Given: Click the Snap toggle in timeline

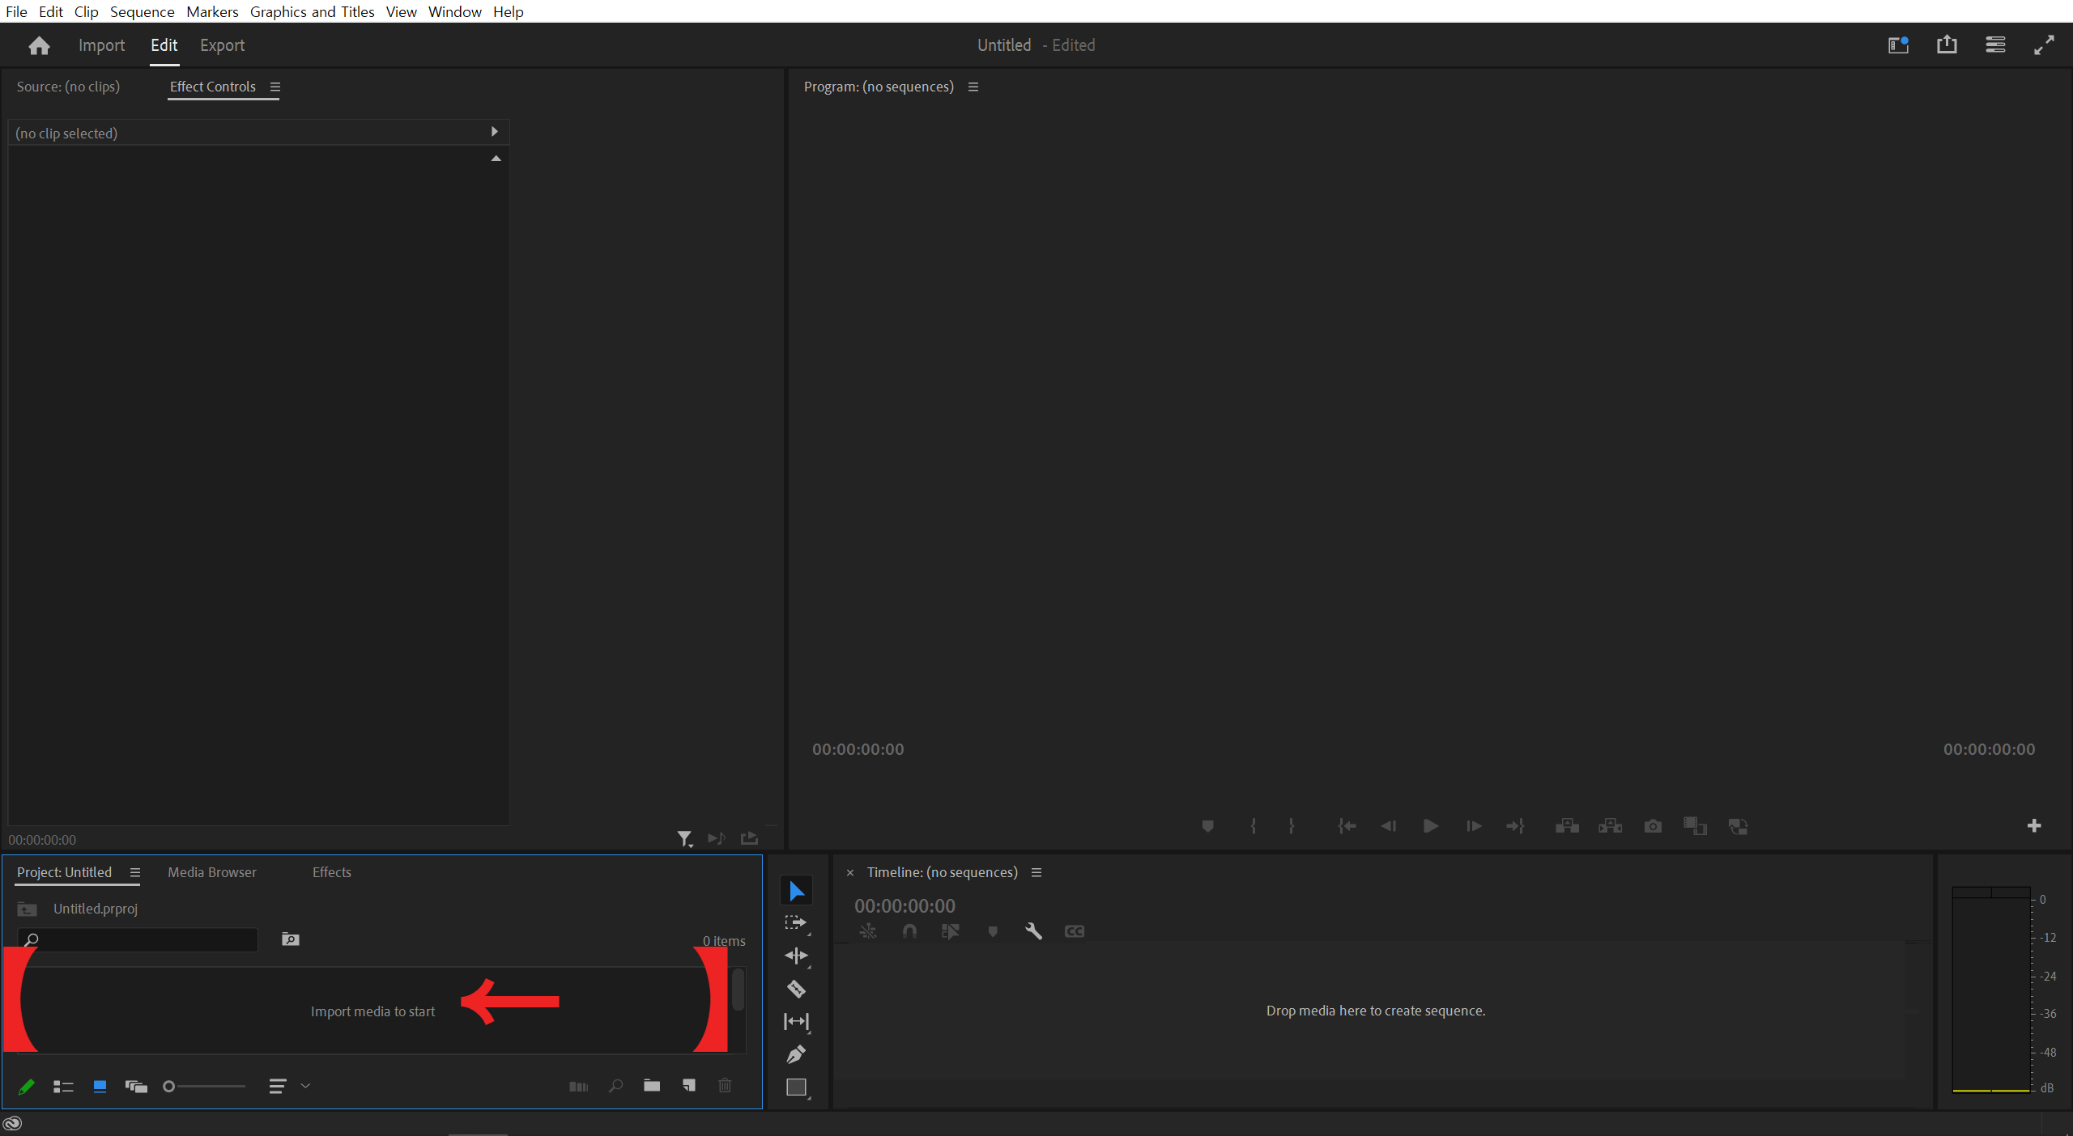Looking at the screenshot, I should [905, 930].
